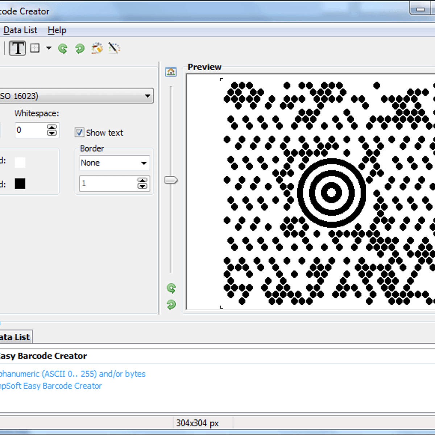Click the black foreground color swatch
The width and height of the screenshot is (435, 435).
pyautogui.click(x=20, y=184)
